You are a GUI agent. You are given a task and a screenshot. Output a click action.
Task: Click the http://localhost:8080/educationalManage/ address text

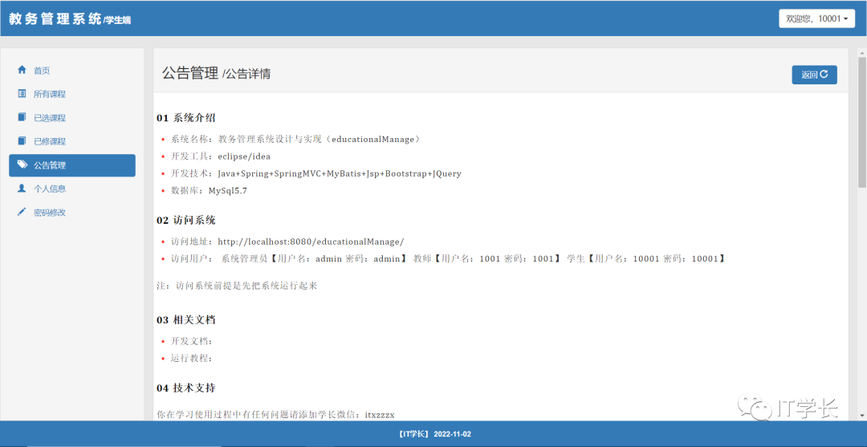coord(311,242)
